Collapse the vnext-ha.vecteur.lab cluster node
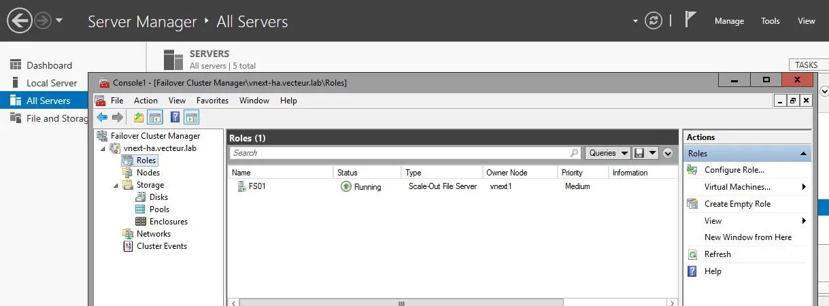829x306 pixels. 103,148
